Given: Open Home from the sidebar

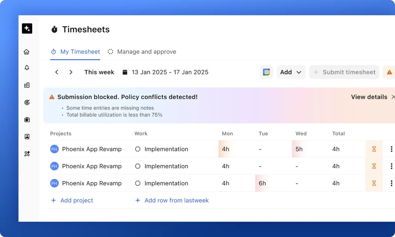Looking at the screenshot, I should [x=27, y=52].
